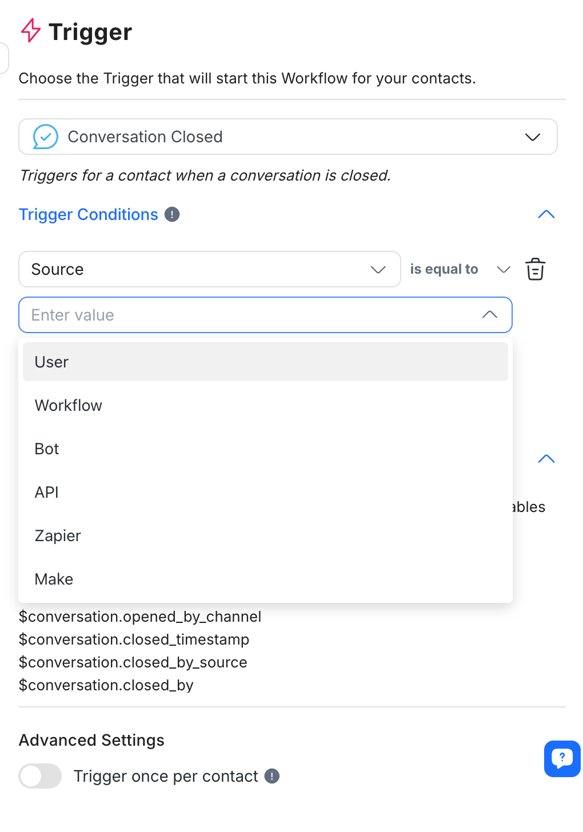Open the help chat widget button

pos(562,758)
